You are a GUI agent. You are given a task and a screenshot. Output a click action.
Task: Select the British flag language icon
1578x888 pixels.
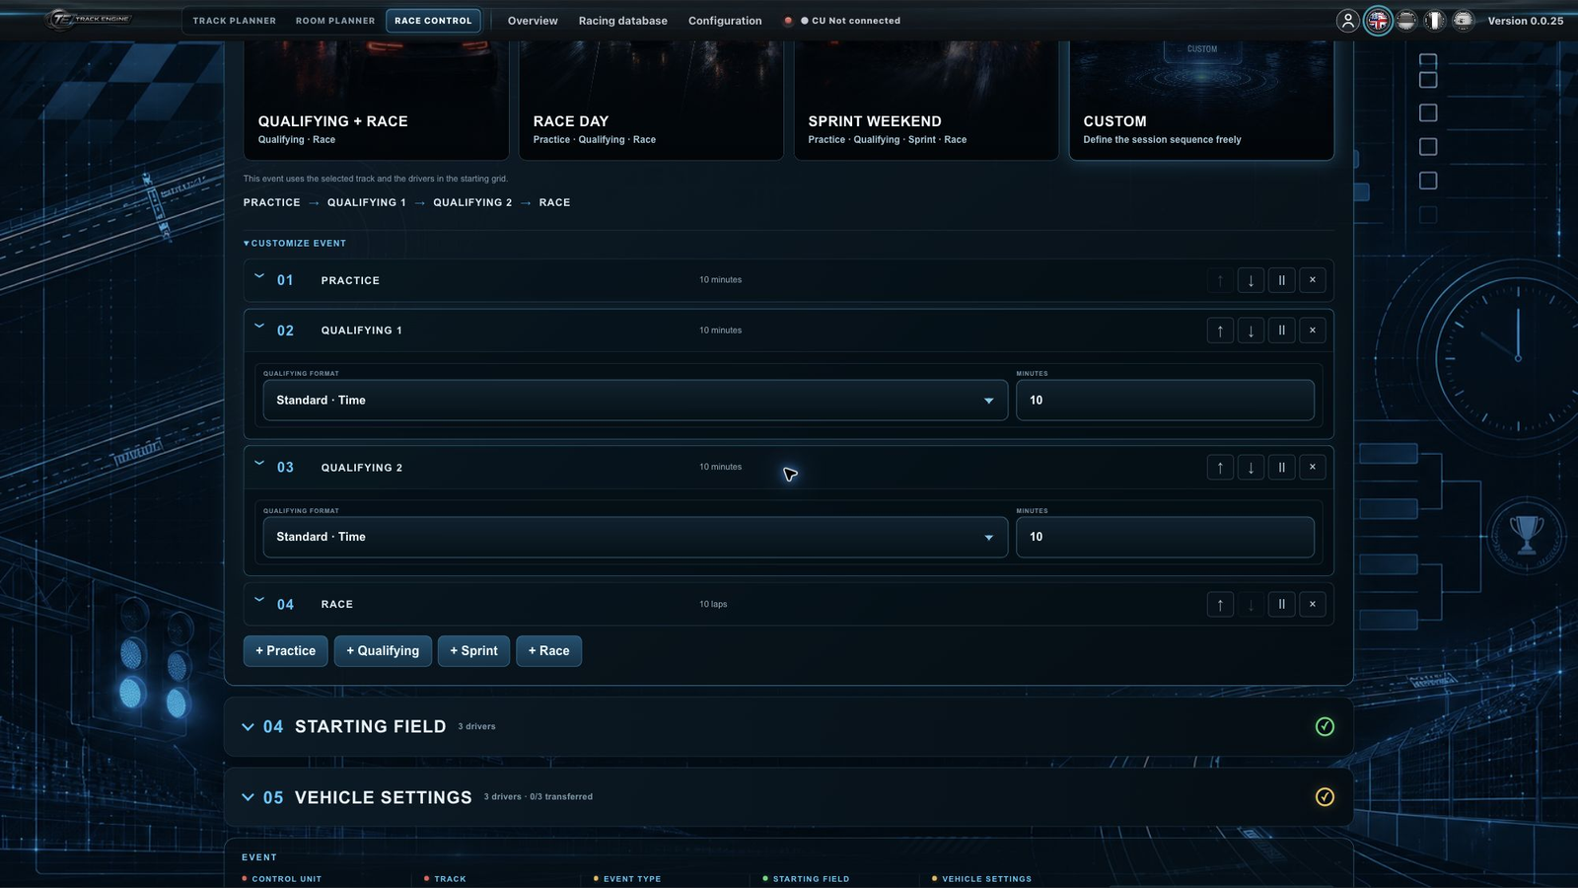pos(1378,21)
